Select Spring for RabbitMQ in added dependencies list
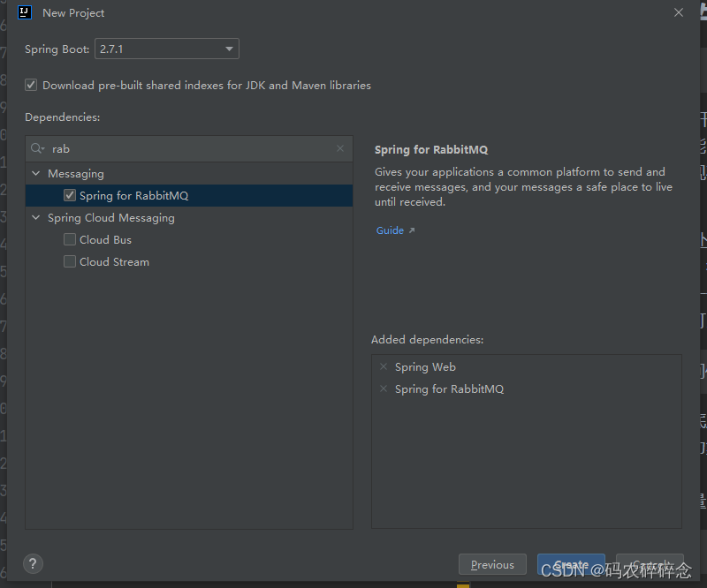This screenshot has width=707, height=588. [449, 388]
